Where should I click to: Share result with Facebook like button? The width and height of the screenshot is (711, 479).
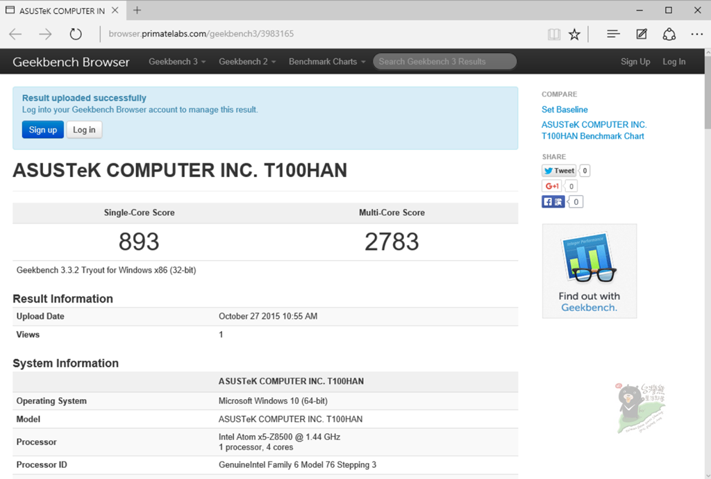pyautogui.click(x=553, y=201)
